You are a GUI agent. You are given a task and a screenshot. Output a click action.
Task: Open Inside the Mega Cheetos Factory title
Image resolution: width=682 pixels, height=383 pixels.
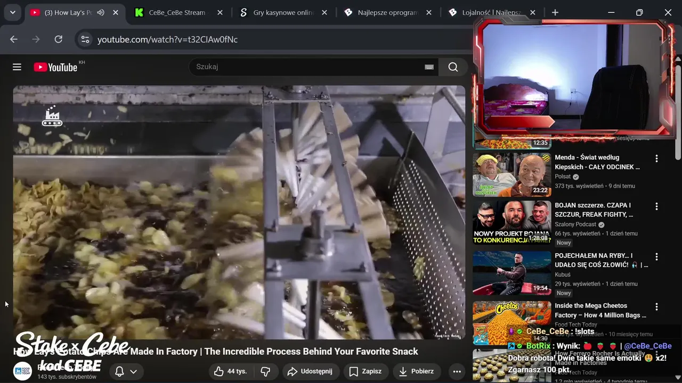pyautogui.click(x=600, y=310)
